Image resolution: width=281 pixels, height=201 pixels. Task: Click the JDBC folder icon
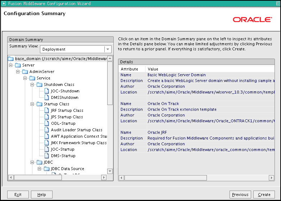(x=40, y=162)
